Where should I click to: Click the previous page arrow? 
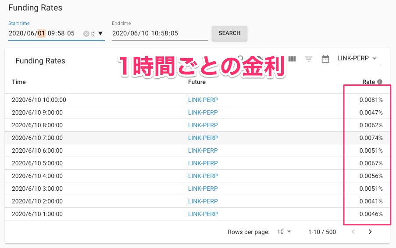click(353, 232)
